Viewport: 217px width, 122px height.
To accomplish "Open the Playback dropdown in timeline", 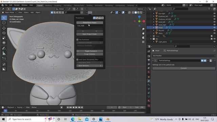I will [12, 107].
